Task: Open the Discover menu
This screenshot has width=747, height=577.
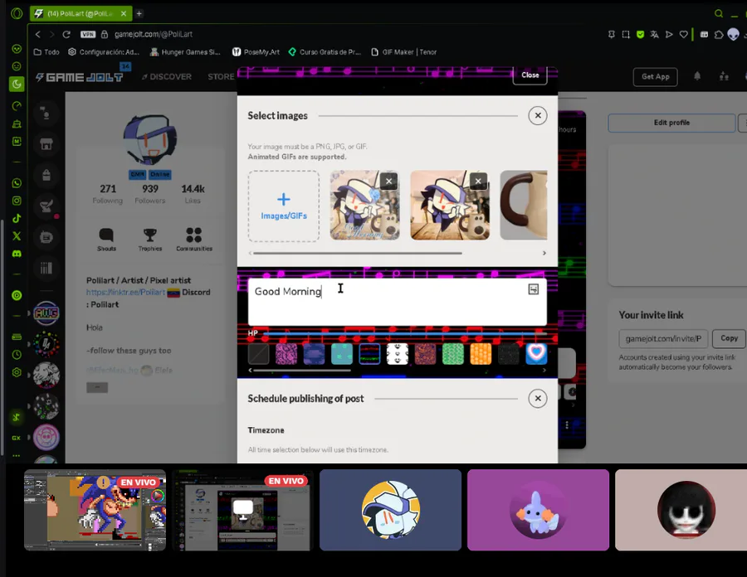Action: [166, 76]
